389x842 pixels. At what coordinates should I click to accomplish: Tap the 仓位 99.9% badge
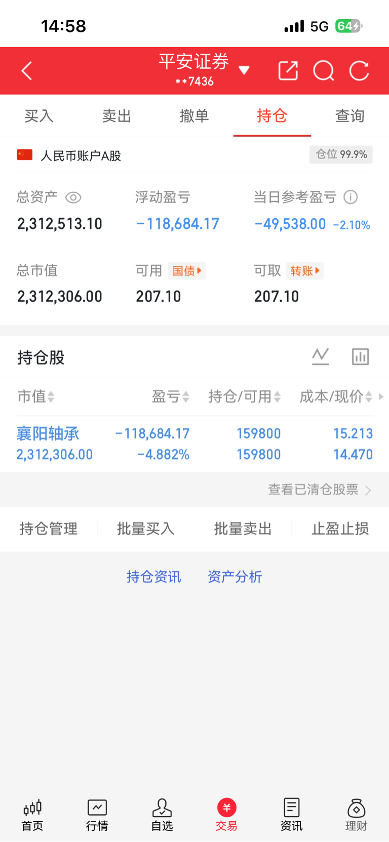point(341,154)
